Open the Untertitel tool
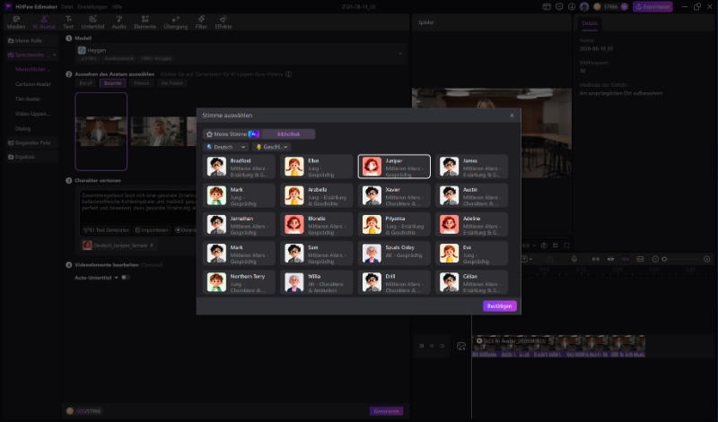The height and width of the screenshot is (422, 718). pyautogui.click(x=92, y=22)
